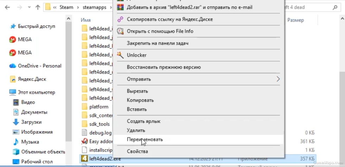Viewport: 345px width, 167px height.
Task: Open Рабочий стол desktop icon
Action: [16, 162]
